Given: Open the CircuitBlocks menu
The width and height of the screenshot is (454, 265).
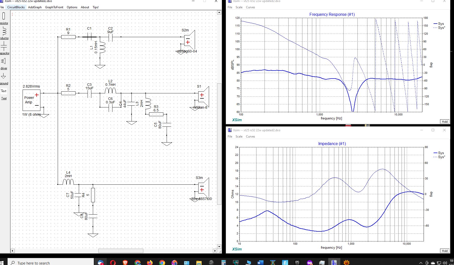Looking at the screenshot, I should [16, 7].
